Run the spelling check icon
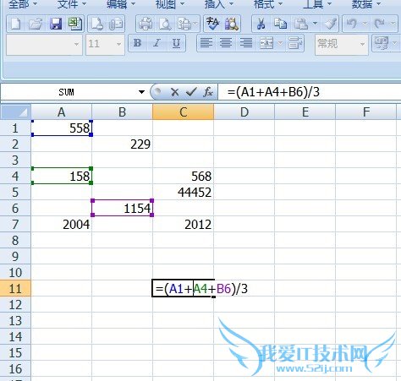The image size is (401, 381). point(212,24)
